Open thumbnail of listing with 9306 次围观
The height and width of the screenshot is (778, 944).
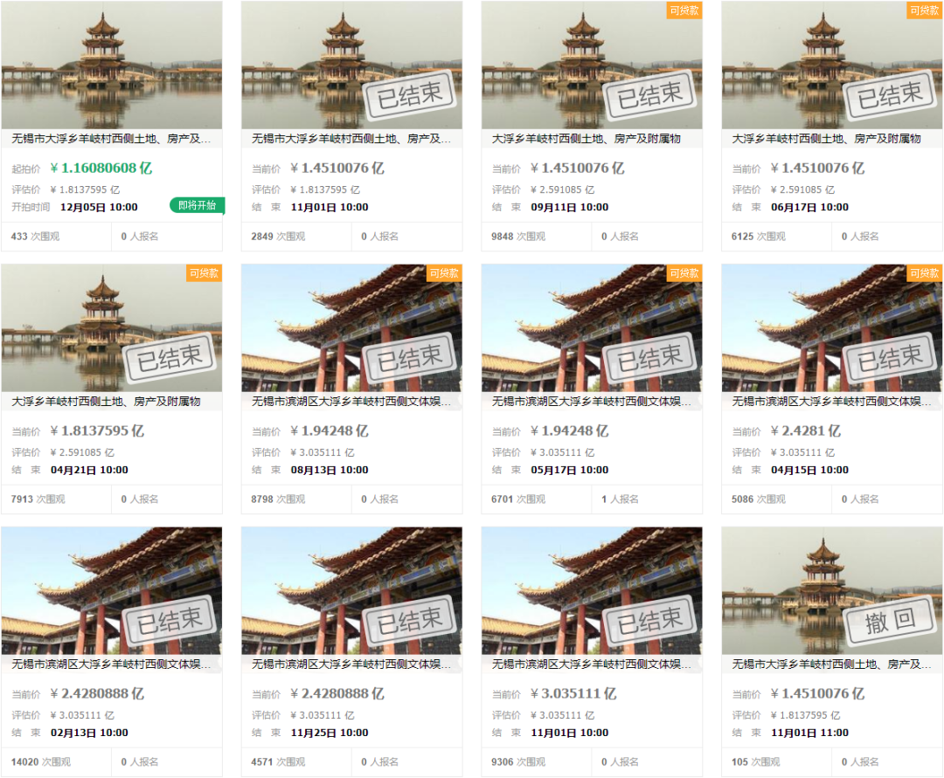click(x=592, y=590)
